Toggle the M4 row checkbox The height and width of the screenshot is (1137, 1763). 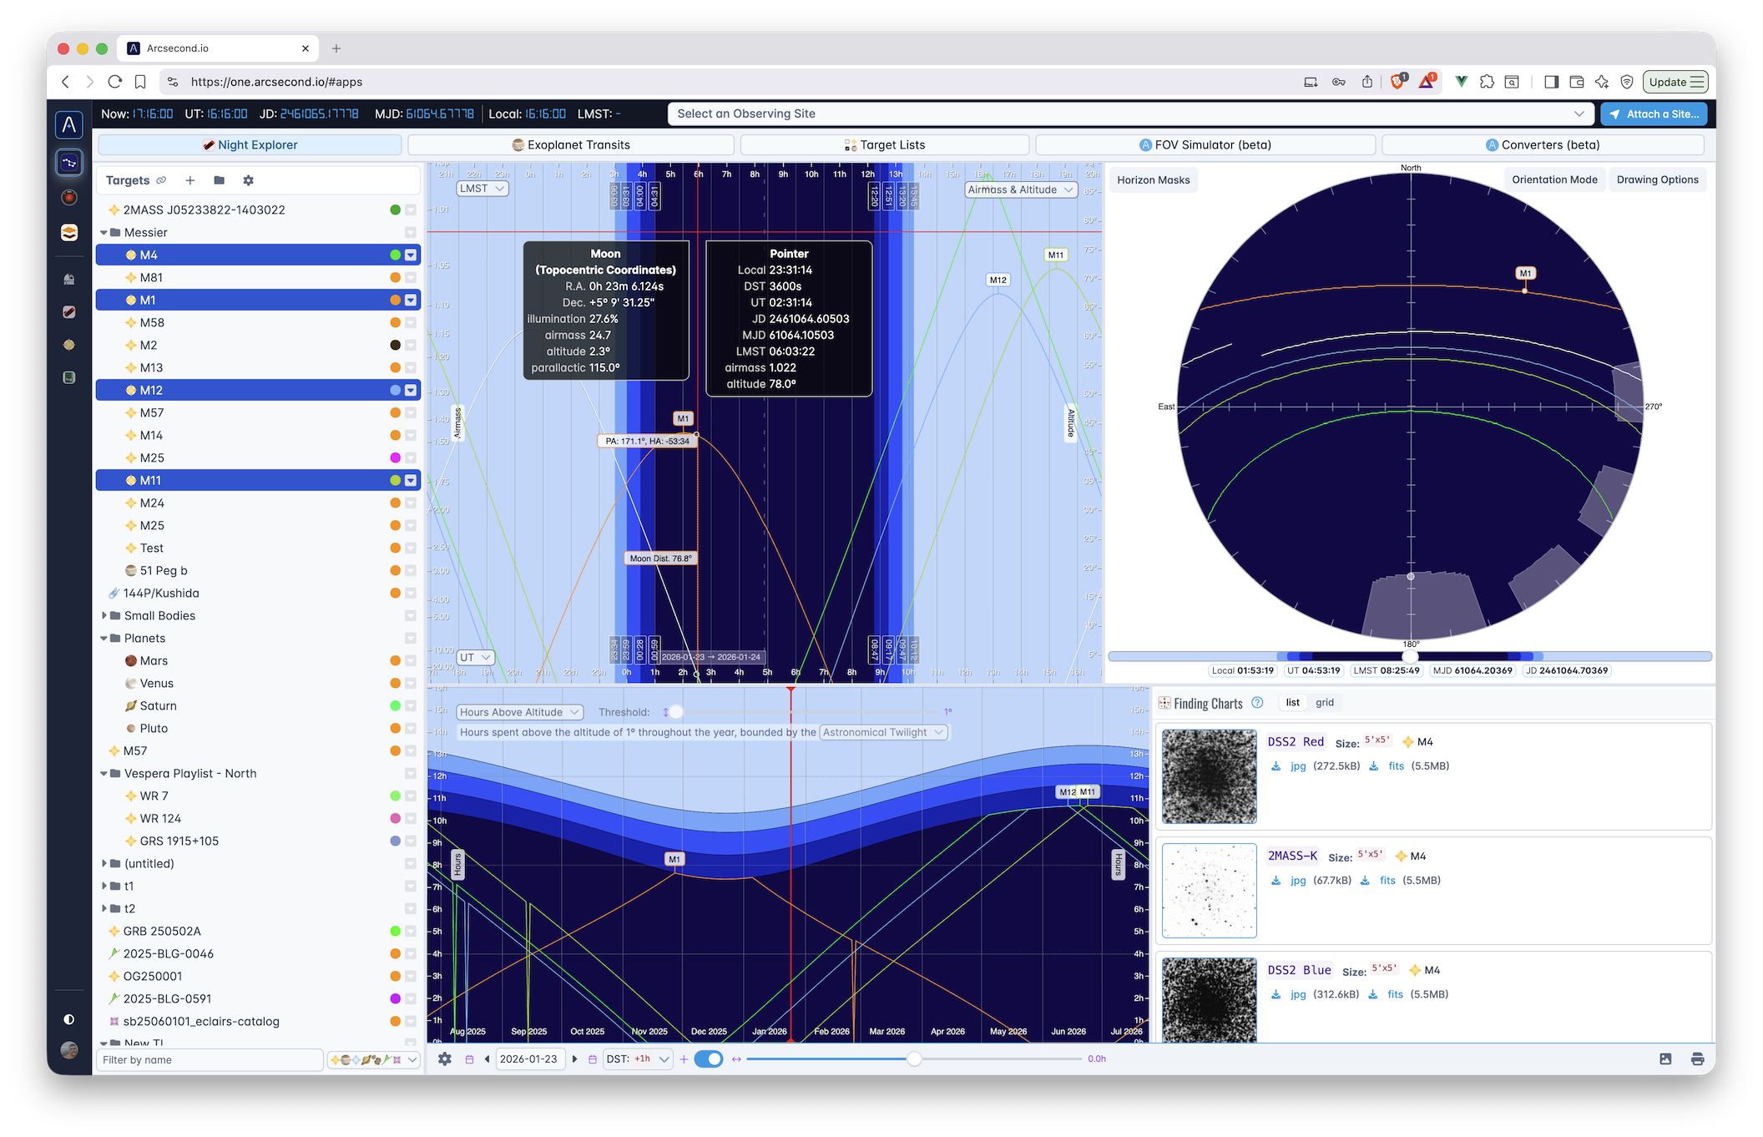411,255
